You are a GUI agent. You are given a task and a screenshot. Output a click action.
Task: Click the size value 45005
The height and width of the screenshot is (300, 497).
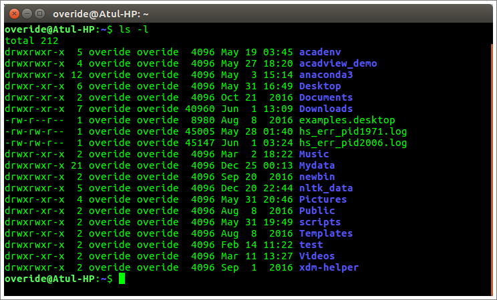[x=200, y=131]
